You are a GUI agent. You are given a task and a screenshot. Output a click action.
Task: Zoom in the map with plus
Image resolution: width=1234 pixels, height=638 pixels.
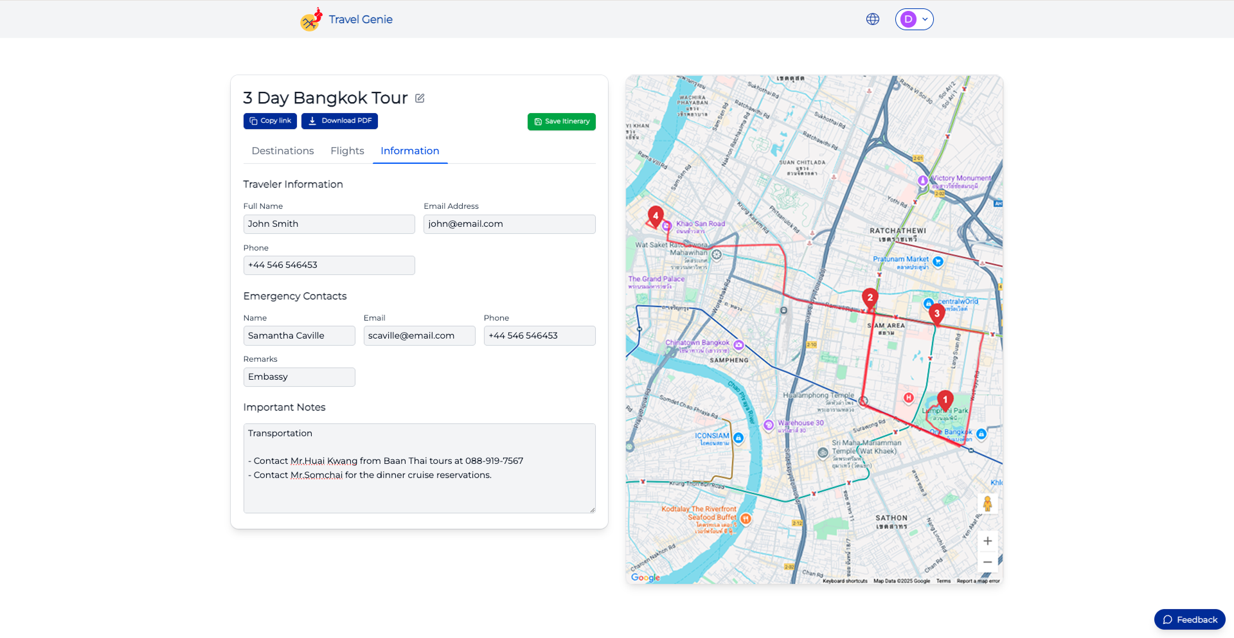pyautogui.click(x=988, y=541)
